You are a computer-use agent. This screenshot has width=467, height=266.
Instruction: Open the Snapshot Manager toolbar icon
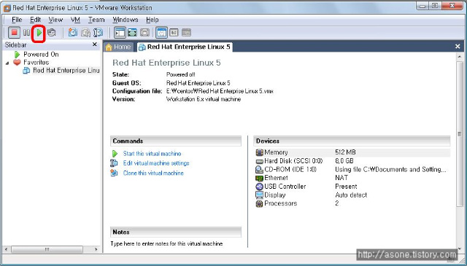pos(98,33)
